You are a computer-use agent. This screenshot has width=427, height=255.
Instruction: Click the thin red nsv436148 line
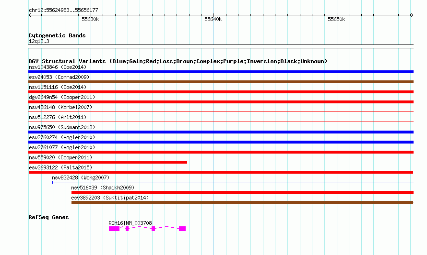pyautogui.click(x=221, y=111)
